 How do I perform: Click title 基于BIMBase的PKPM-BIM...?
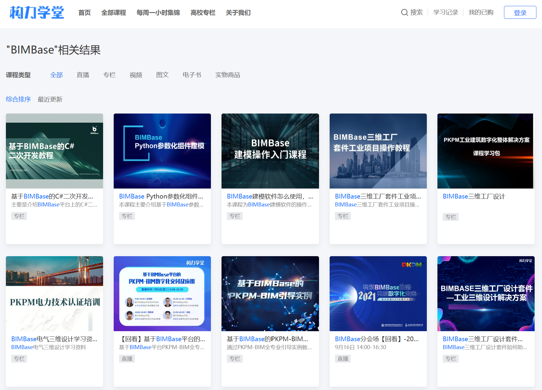point(267,339)
